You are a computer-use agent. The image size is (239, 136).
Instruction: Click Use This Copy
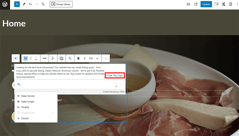pyautogui.click(x=114, y=76)
